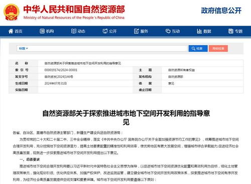The width and height of the screenshot is (251, 184).
Task: Click the home icon beside 首页
Action: [11, 31]
